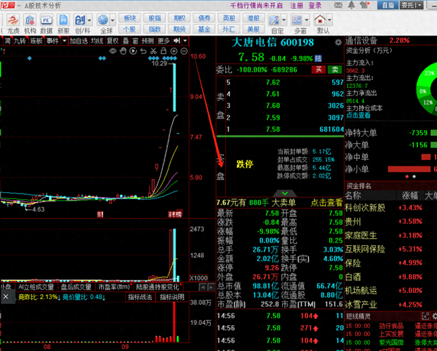Open the 机构 institutions icon
The height and width of the screenshot is (351, 437).
click(29, 20)
